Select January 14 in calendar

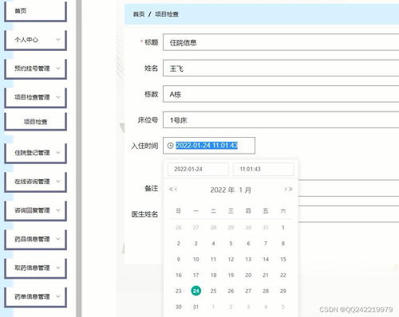click(x=266, y=259)
